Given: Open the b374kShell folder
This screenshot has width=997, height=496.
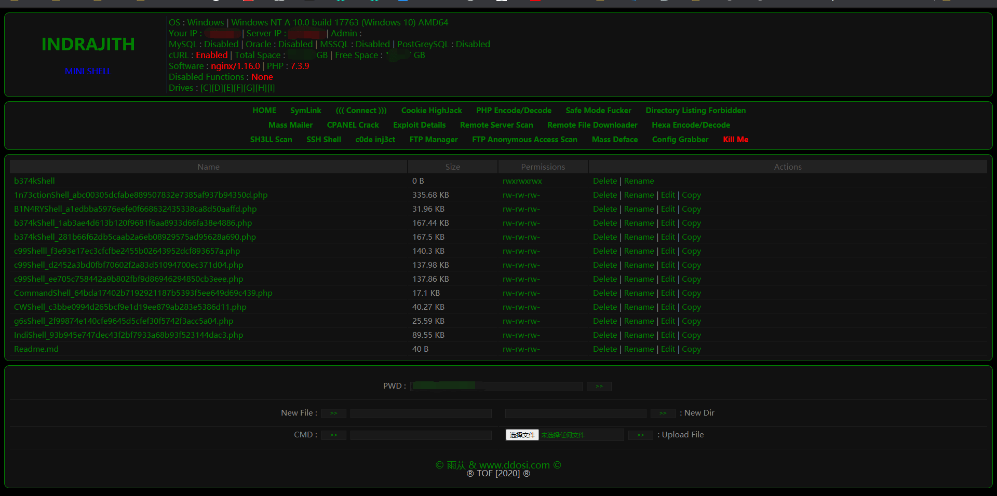Looking at the screenshot, I should point(34,181).
